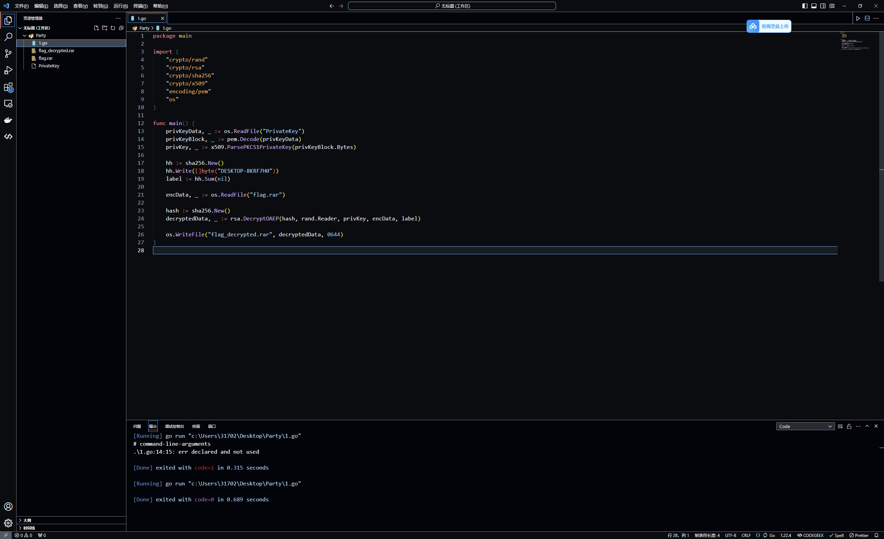
Task: Open explorer panel more actions menu
Action: (118, 18)
